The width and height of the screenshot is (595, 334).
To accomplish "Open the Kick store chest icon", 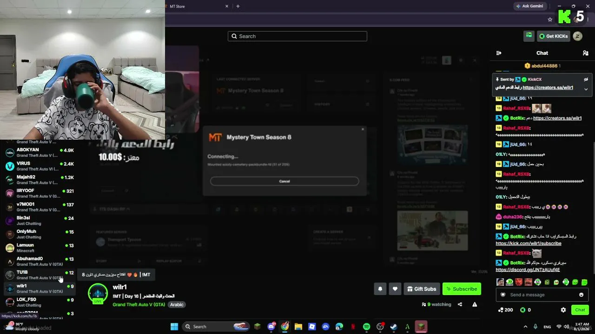I will click(529, 36).
